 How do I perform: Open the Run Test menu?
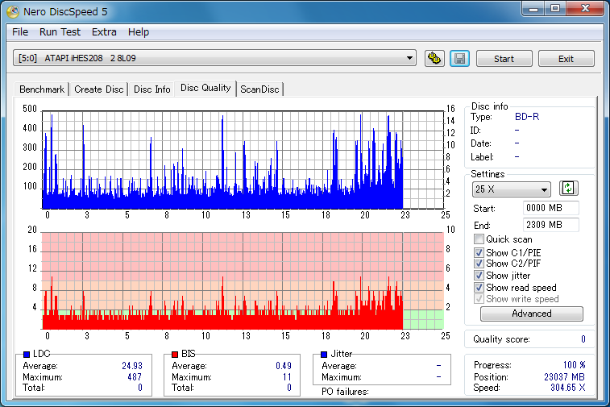click(x=60, y=32)
